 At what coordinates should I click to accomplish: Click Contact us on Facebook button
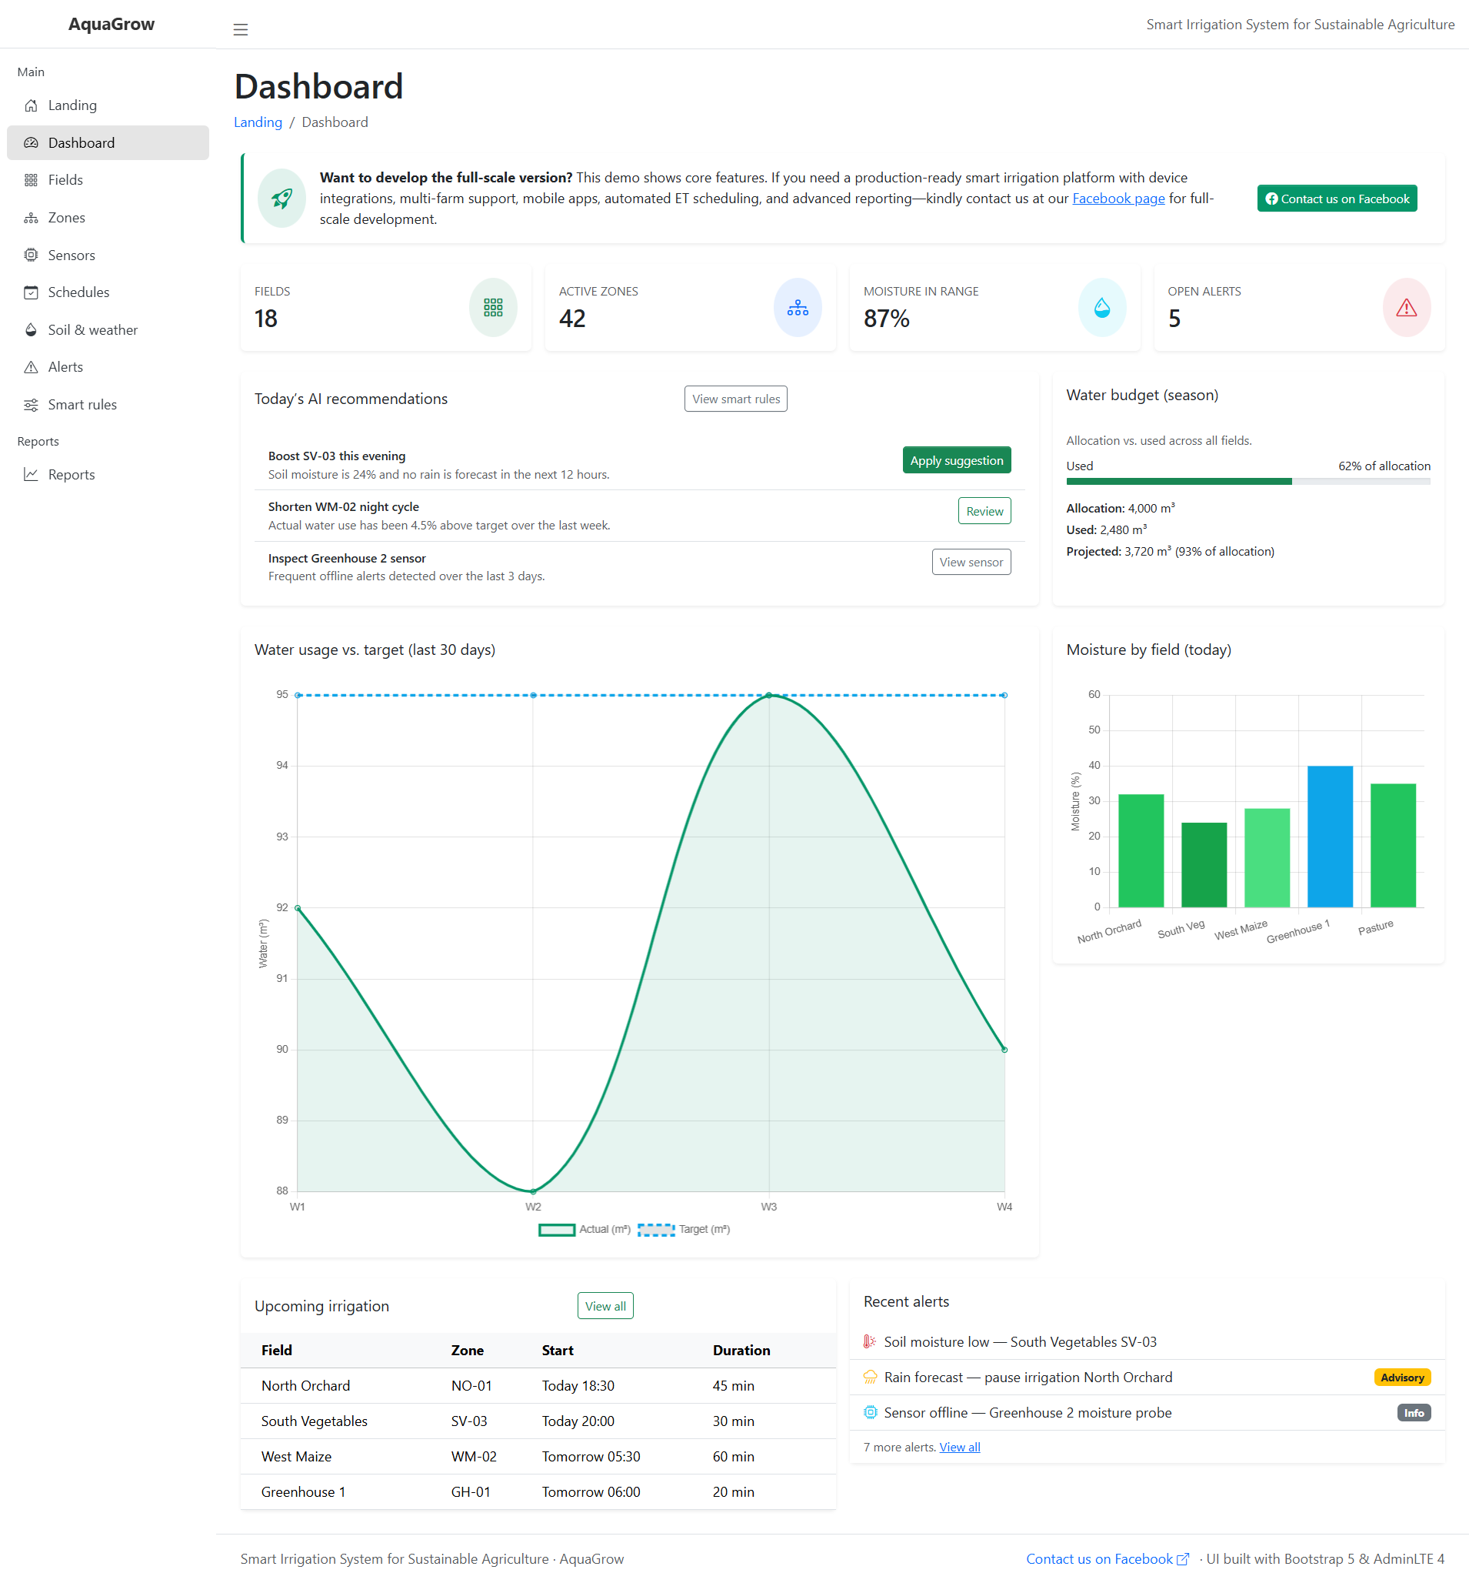click(1336, 198)
